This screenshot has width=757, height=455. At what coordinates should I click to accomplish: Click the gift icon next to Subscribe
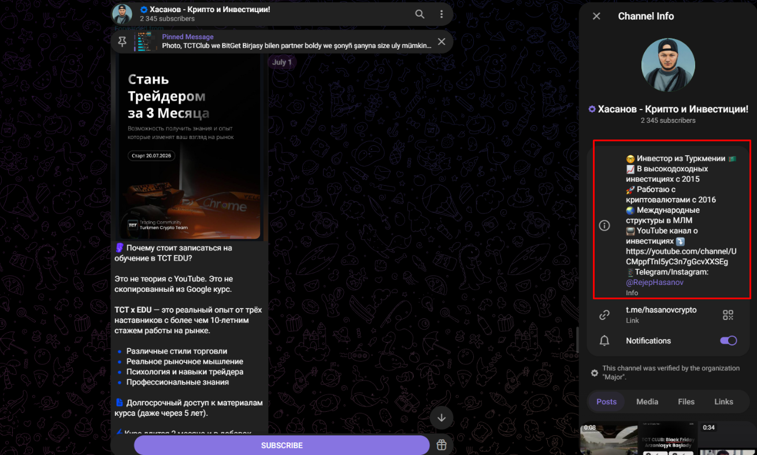(x=441, y=445)
